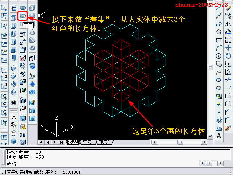Select the Flat Shaded mode blue cube
Screen dimensions: 233x175
[x=13, y=141]
